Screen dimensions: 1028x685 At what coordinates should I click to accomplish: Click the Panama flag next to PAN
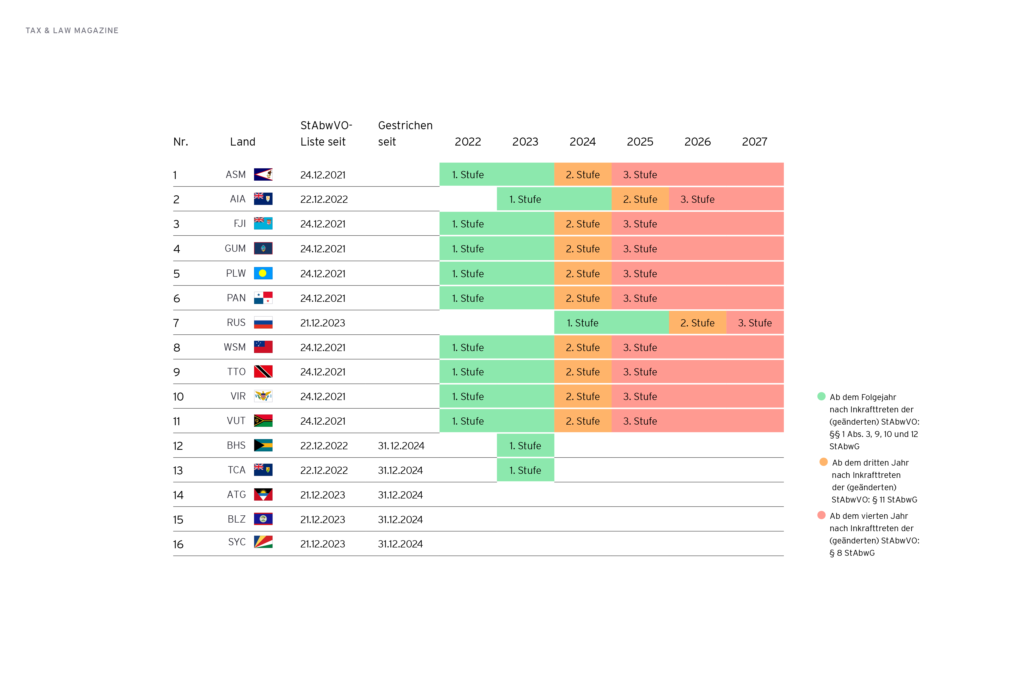pyautogui.click(x=263, y=298)
